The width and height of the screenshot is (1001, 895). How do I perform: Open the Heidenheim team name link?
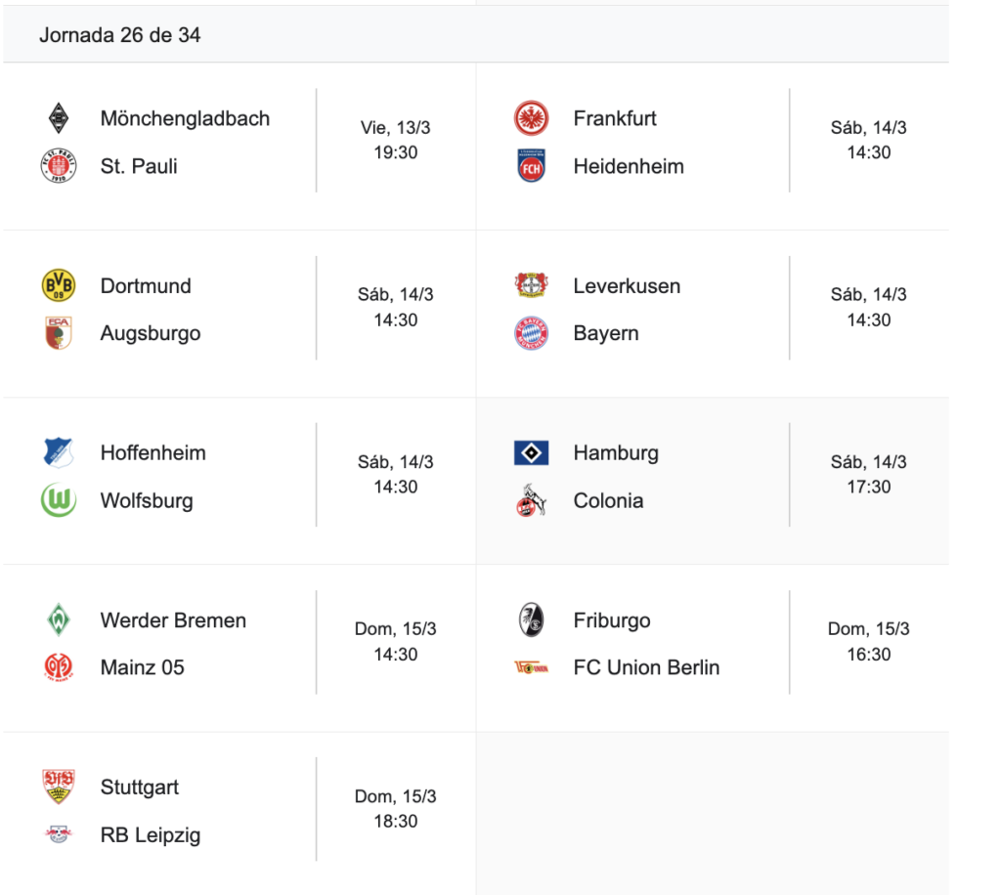[629, 166]
